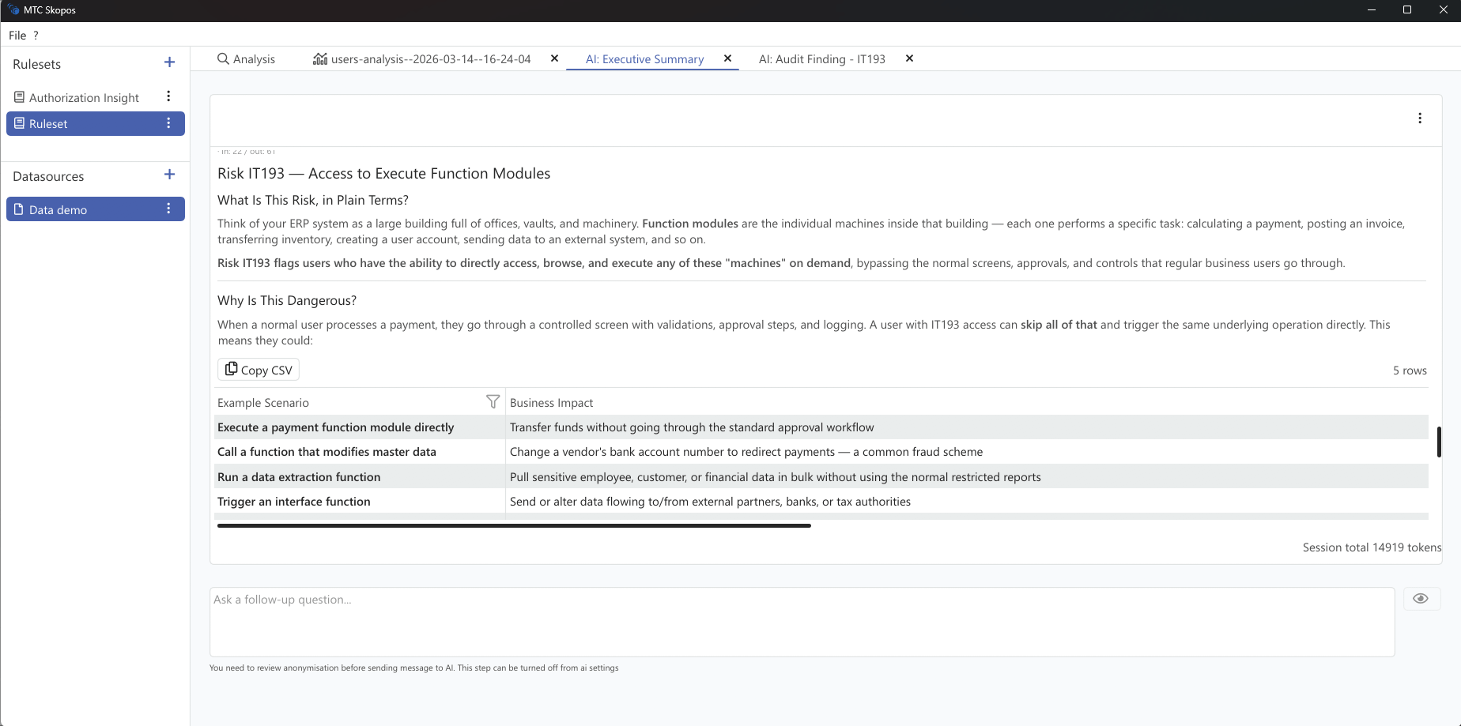Click the search icon on the Analysis tab
Image resolution: width=1461 pixels, height=726 pixels.
[223, 58]
